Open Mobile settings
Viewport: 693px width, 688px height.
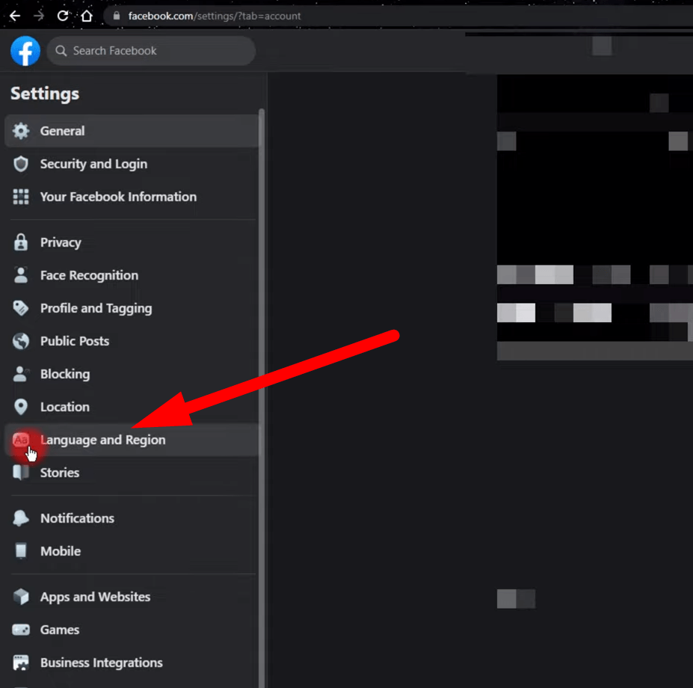point(132,551)
